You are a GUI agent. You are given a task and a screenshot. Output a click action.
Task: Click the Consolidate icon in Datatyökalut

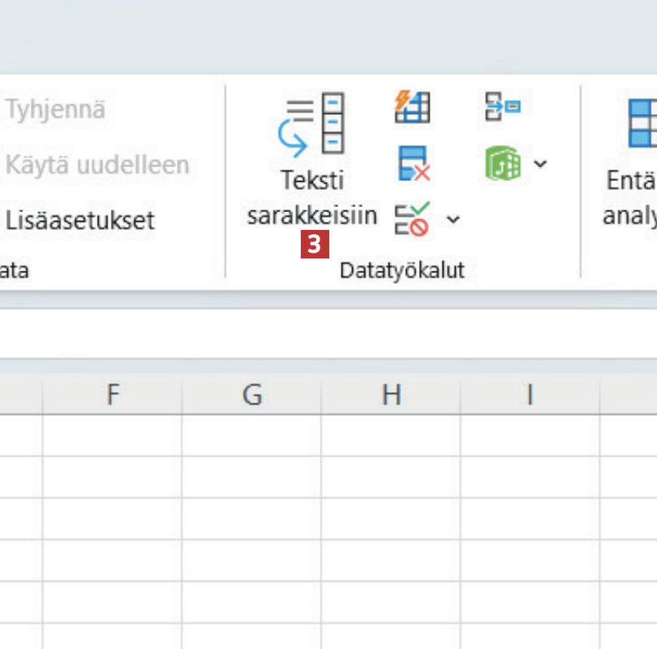pyautogui.click(x=502, y=107)
